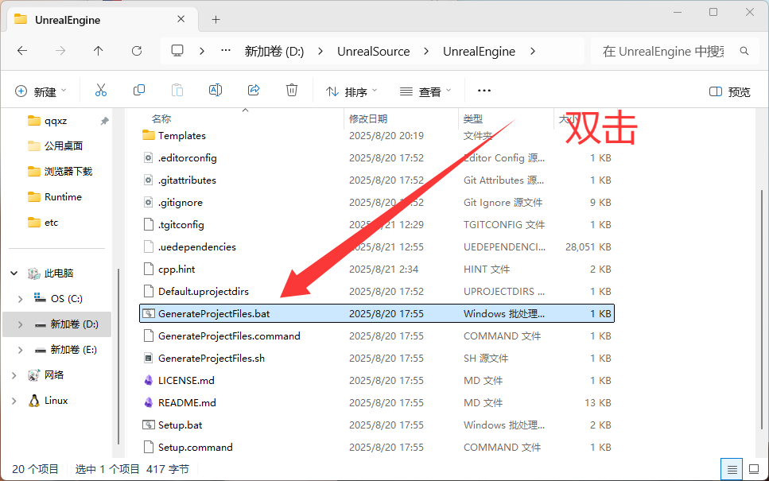Click the Share icon in toolbar
Image resolution: width=769 pixels, height=481 pixels.
point(254,90)
